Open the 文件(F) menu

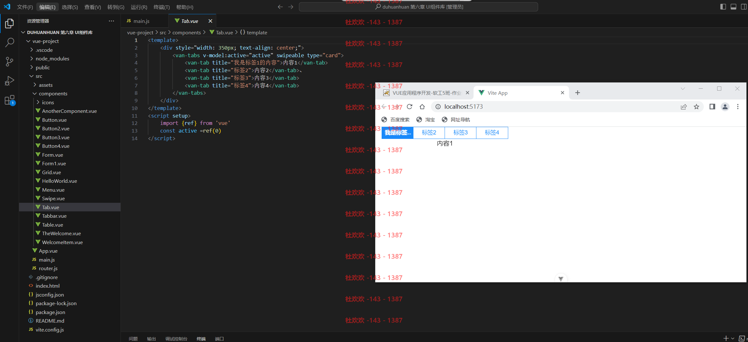coord(25,7)
